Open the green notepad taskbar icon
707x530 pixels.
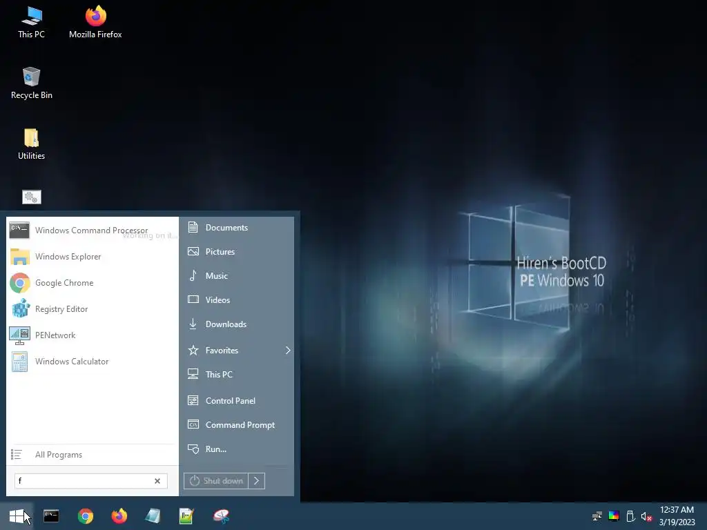[x=186, y=516]
